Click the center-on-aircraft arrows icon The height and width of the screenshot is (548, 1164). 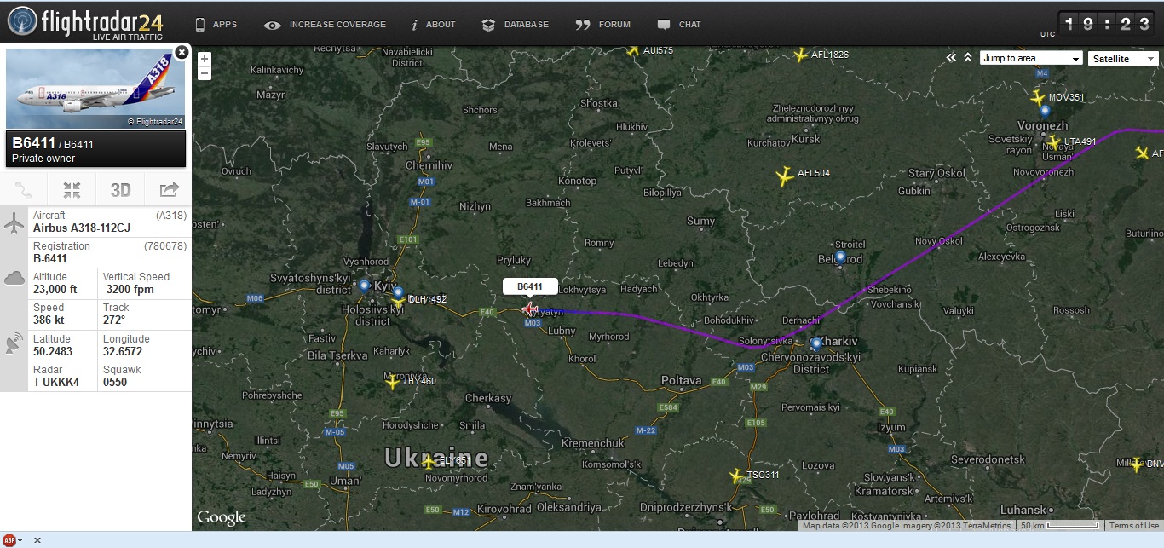(x=72, y=189)
